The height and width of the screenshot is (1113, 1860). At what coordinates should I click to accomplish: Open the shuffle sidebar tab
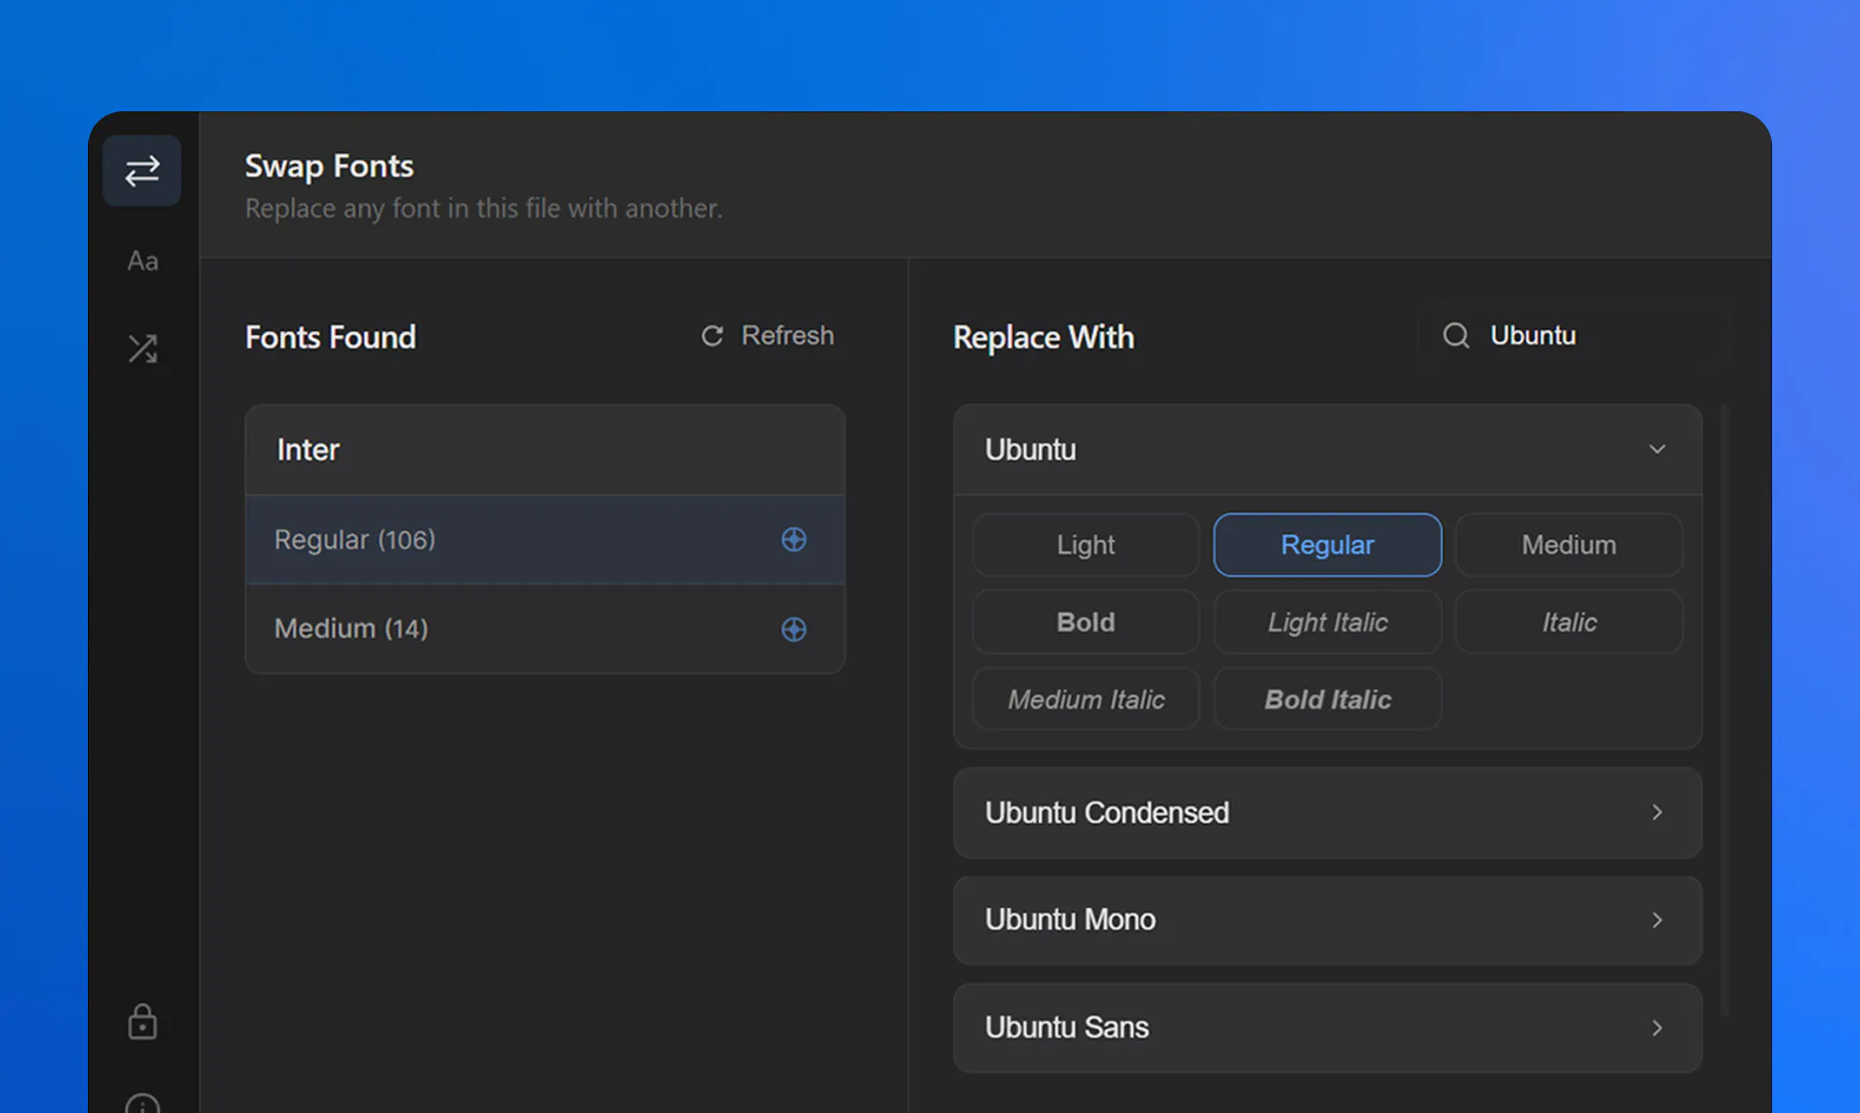pos(143,349)
